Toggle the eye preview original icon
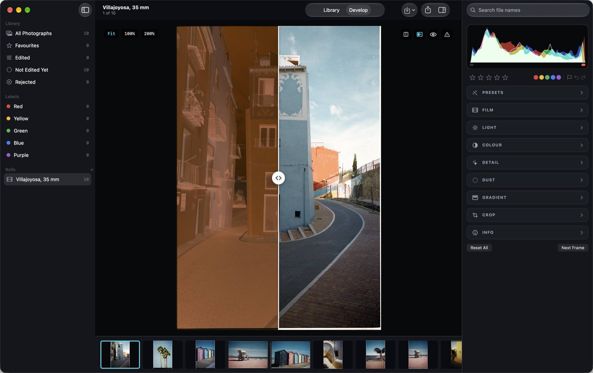Viewport: 593px width, 373px height. click(433, 35)
